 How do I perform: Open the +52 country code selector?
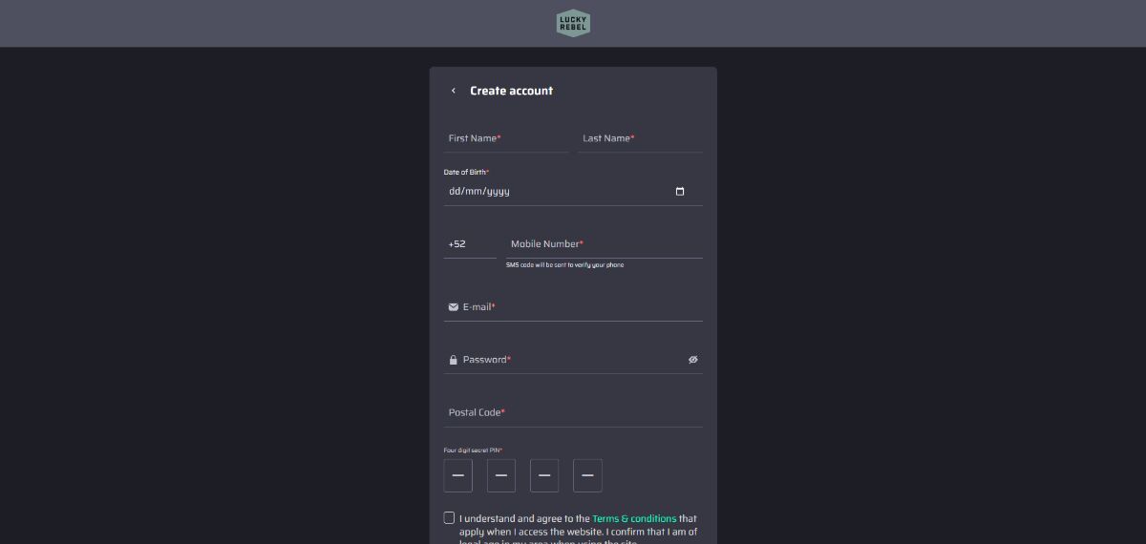click(470, 244)
